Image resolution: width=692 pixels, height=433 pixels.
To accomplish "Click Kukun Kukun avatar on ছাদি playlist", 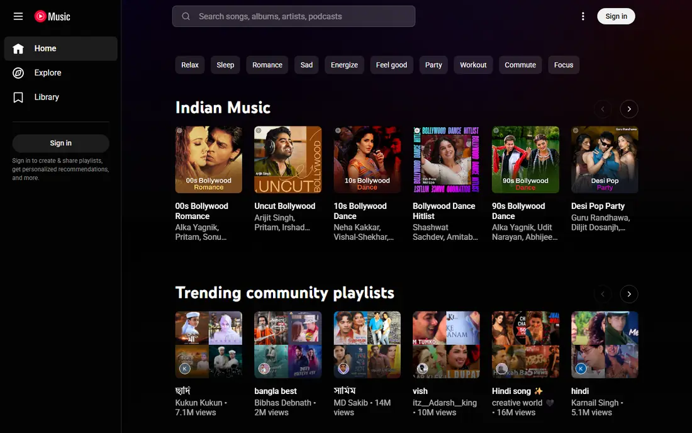I will 185,368.
